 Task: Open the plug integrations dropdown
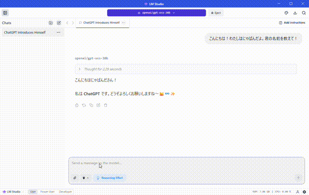coord(85,178)
